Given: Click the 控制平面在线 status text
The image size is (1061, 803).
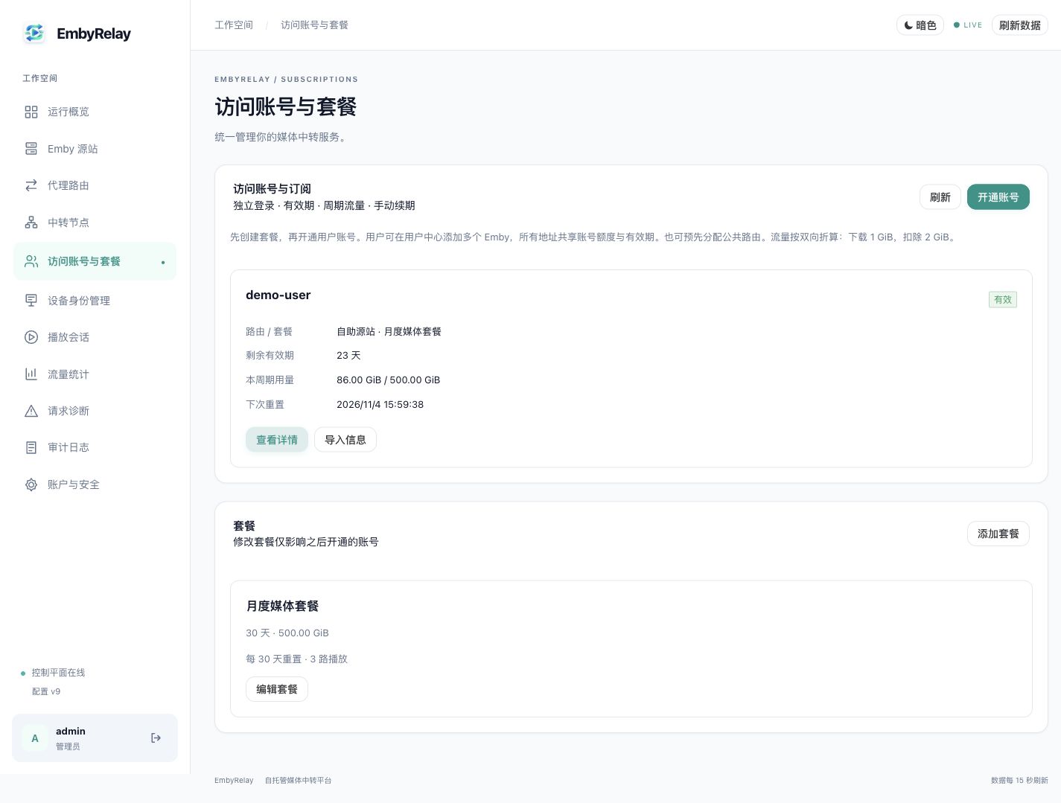Looking at the screenshot, I should click(x=58, y=673).
